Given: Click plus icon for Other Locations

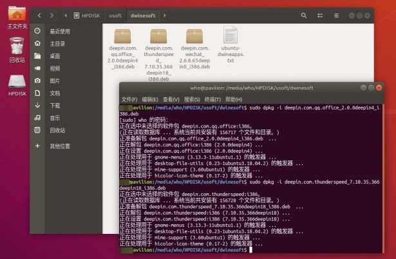Looking at the screenshot, I should (37, 146).
